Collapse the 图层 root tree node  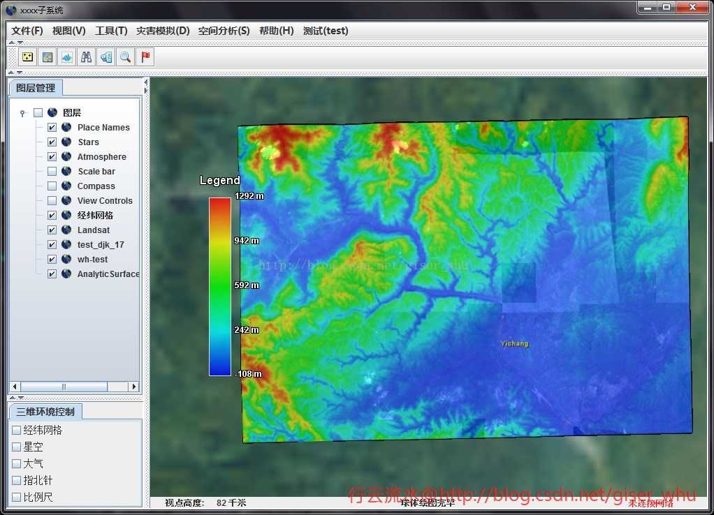coord(23,113)
